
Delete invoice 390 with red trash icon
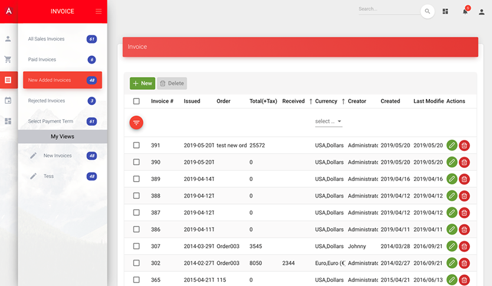click(464, 162)
